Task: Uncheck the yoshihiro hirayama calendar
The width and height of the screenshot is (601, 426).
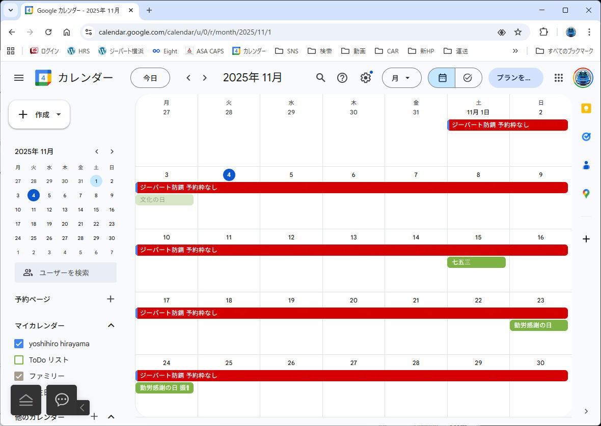Action: [x=19, y=344]
